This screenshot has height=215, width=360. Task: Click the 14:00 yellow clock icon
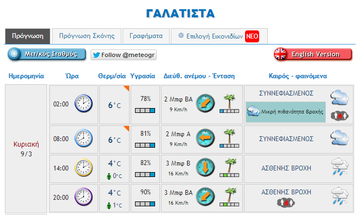click(x=83, y=168)
